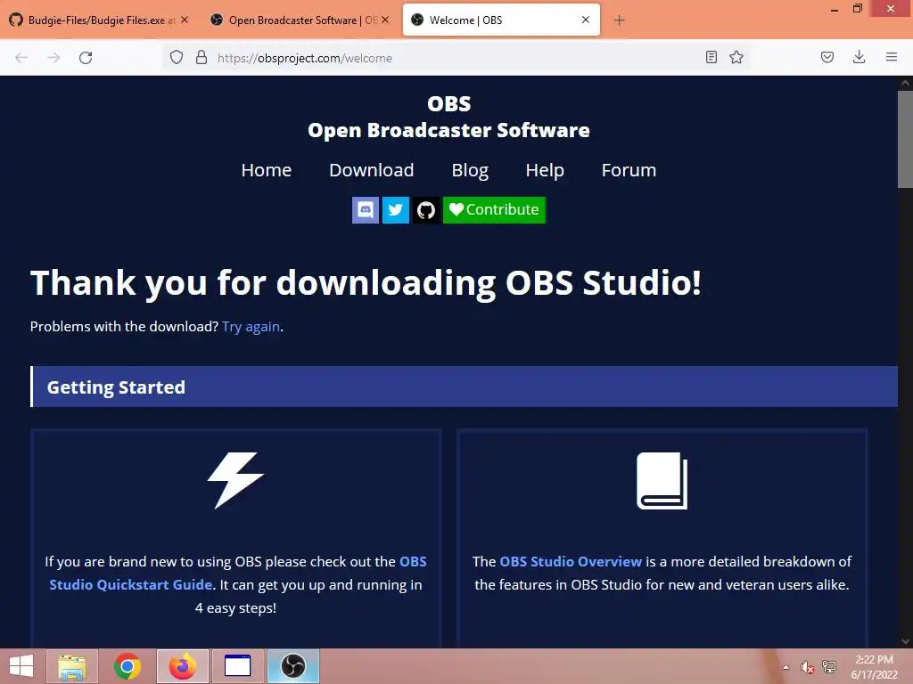The height and width of the screenshot is (684, 913).
Task: Click the green Contribute button
Action: pyautogui.click(x=494, y=210)
